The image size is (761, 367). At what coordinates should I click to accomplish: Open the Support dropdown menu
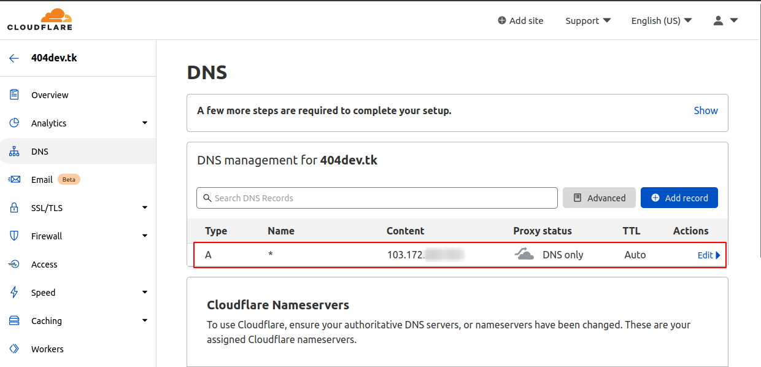coord(588,20)
